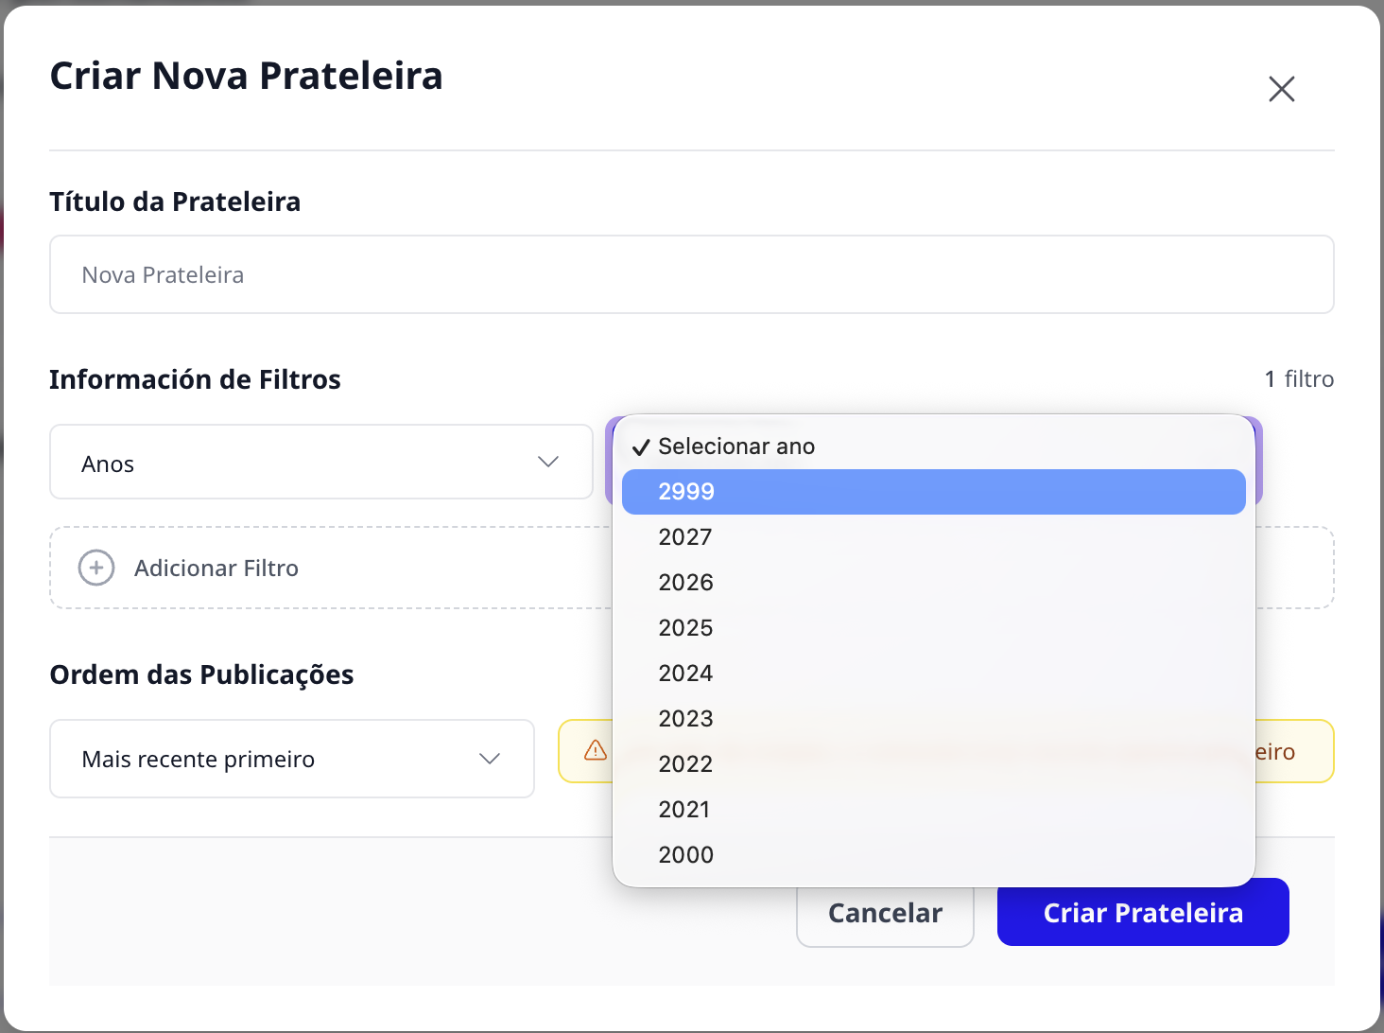The width and height of the screenshot is (1384, 1033).
Task: Pick year 2000 at the list bottom
Action: [934, 855]
